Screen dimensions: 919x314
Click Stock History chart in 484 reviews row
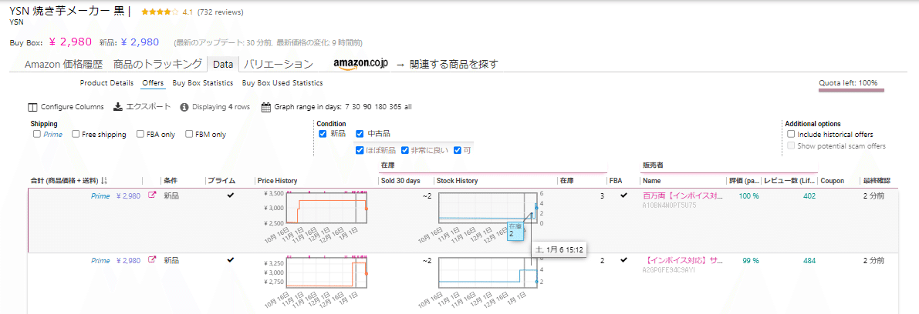488,272
